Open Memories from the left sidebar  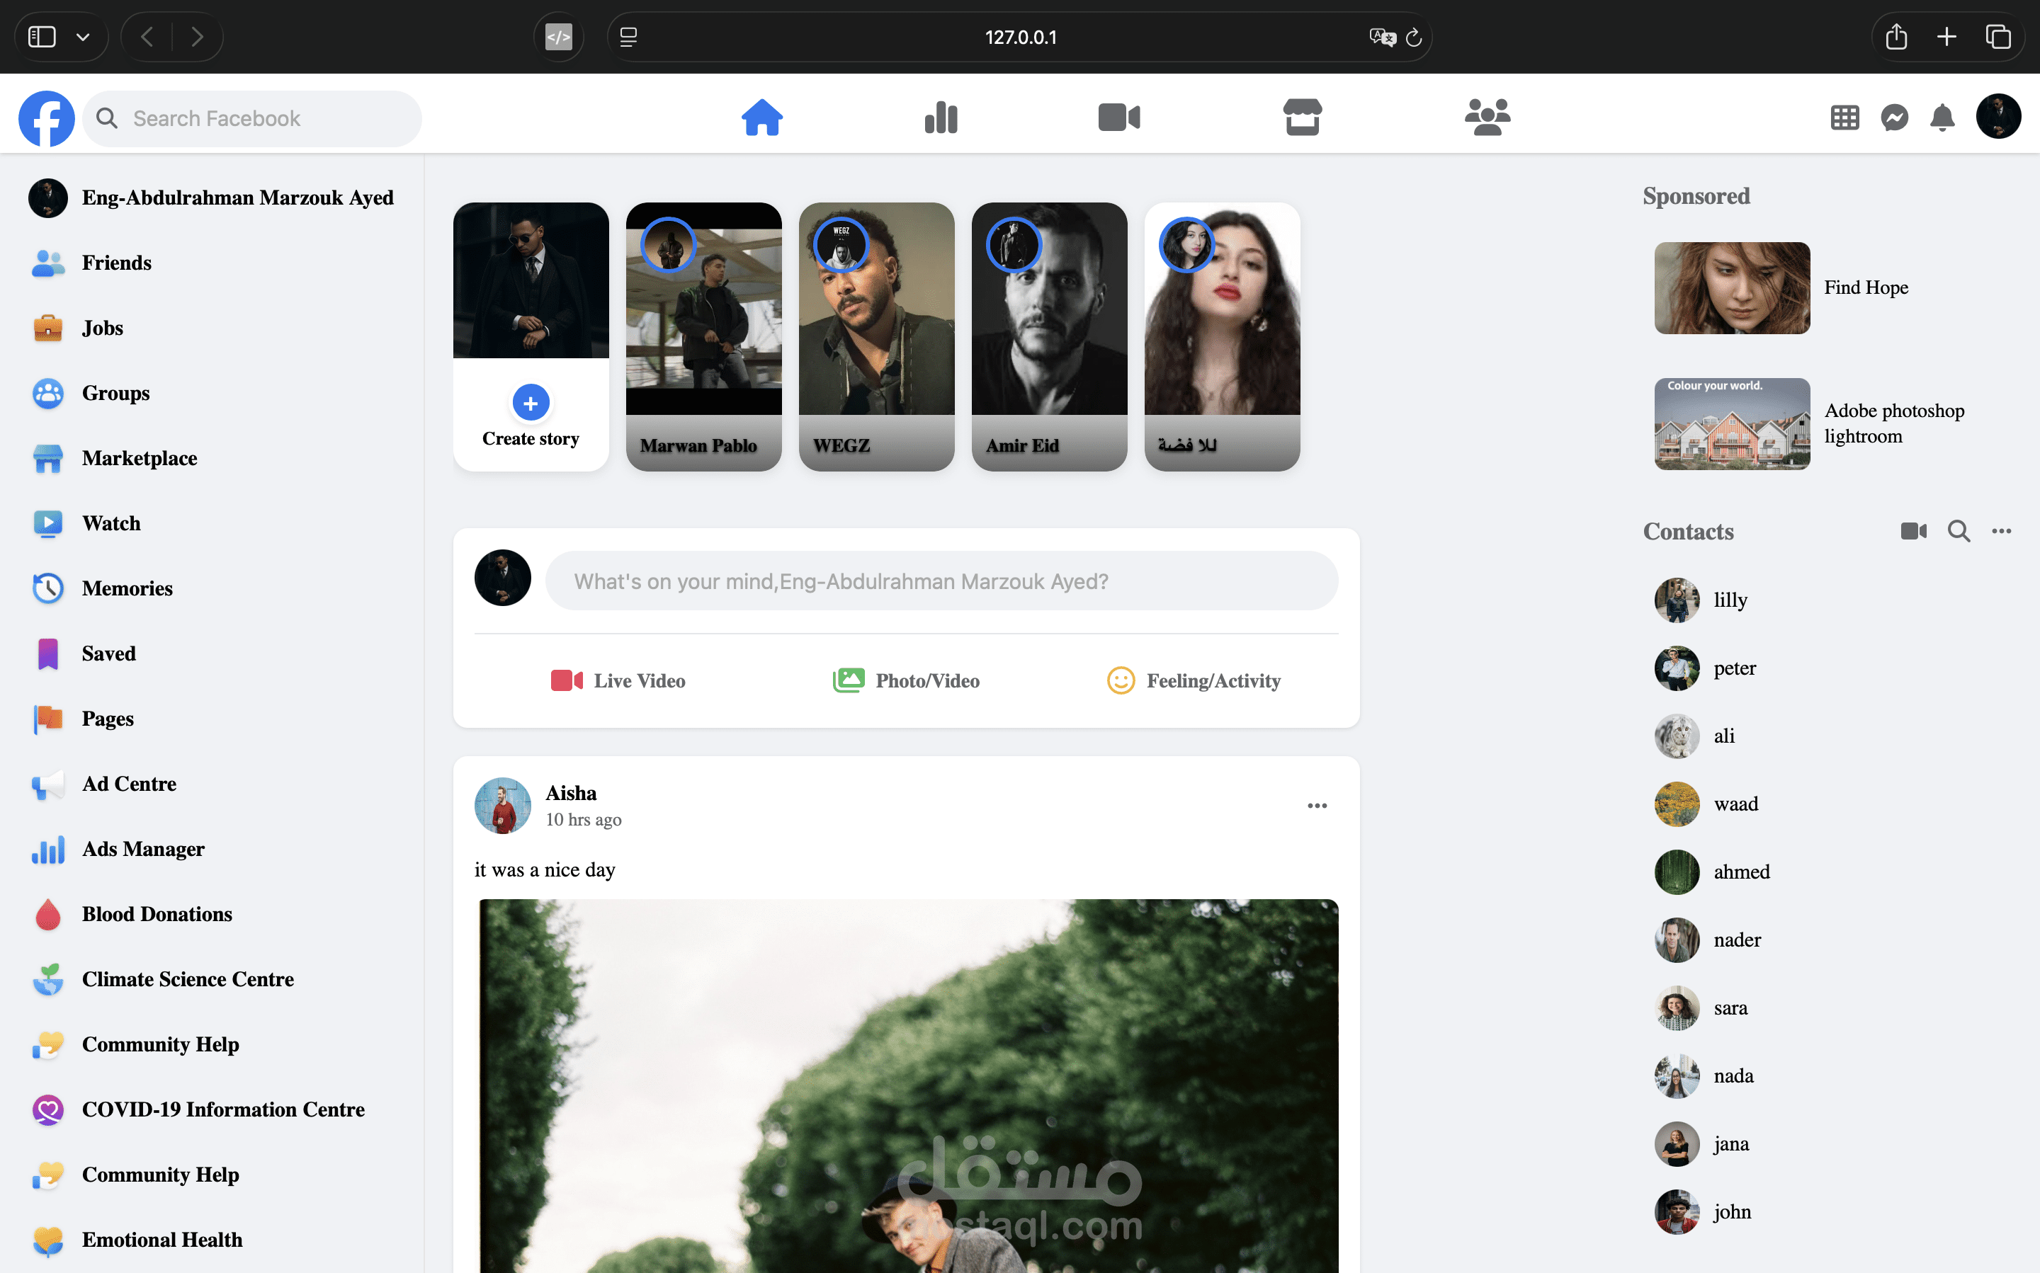tap(127, 588)
